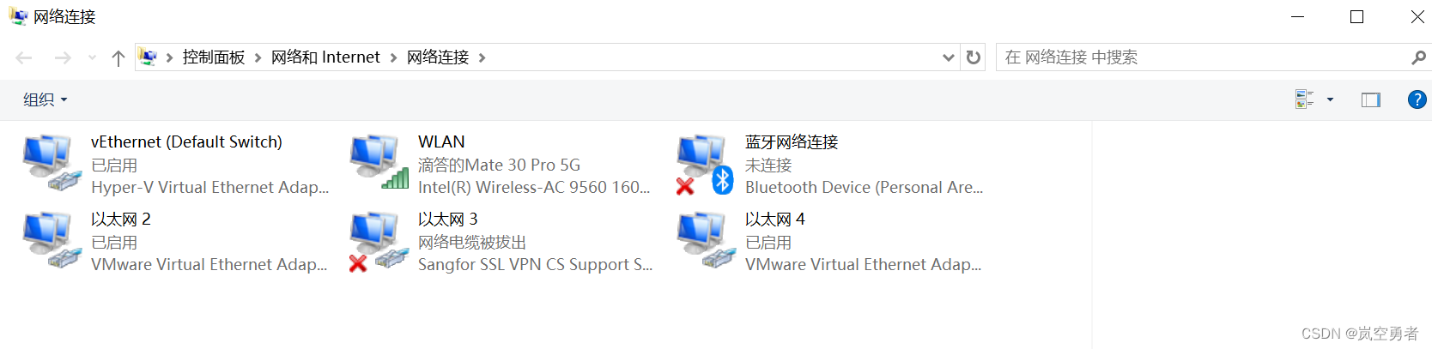1432x349 pixels.
Task: Click the 网络连接 breadcrumb segment
Action: 438,57
